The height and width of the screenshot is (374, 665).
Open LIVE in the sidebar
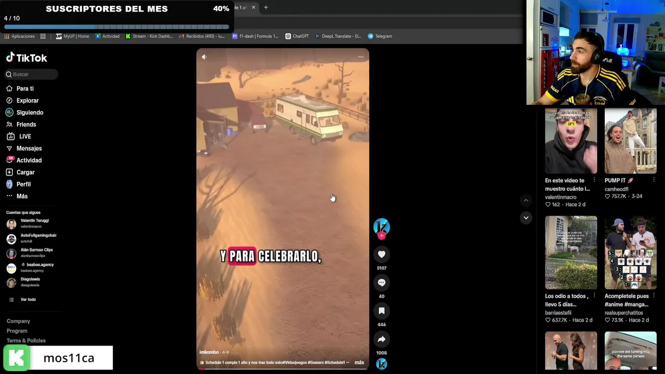pyautogui.click(x=25, y=136)
